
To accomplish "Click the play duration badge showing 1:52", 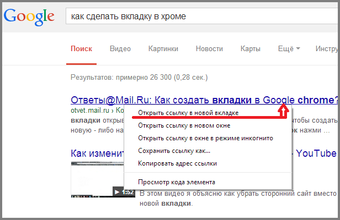I will point(124,192).
